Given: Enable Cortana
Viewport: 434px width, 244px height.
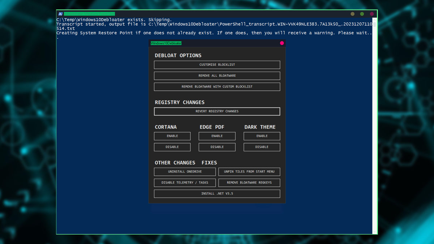Looking at the screenshot, I should coord(172,136).
